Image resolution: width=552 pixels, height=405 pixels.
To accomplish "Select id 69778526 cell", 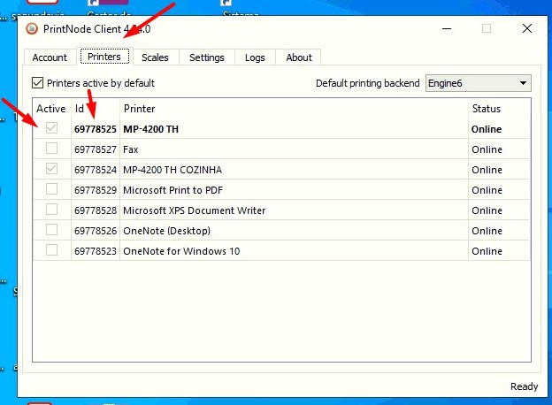I will click(x=95, y=231).
